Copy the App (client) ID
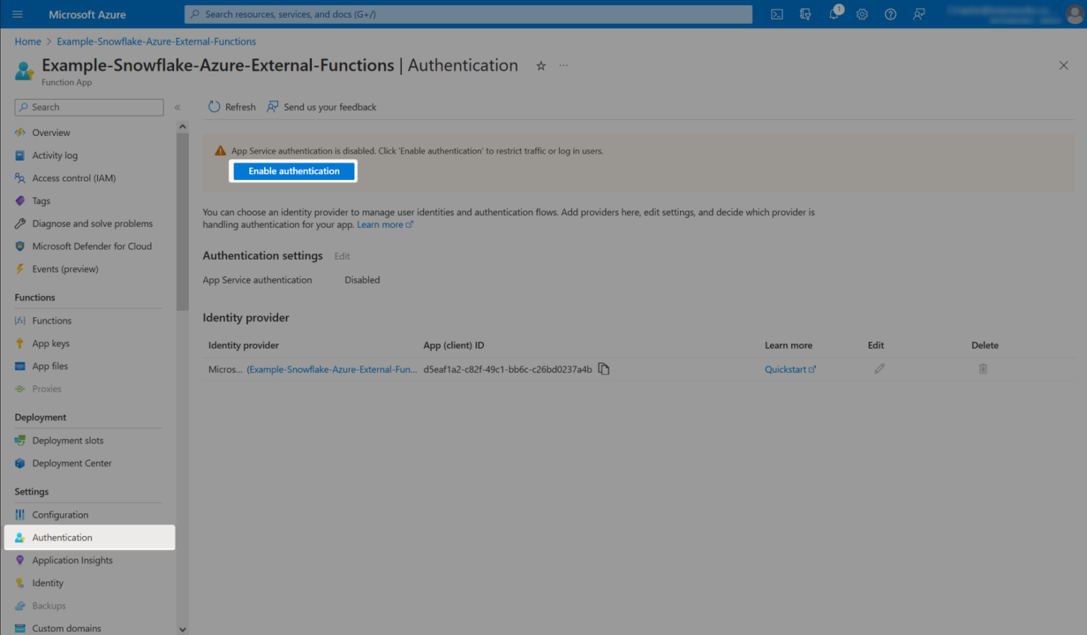Image resolution: width=1087 pixels, height=635 pixels. coord(604,369)
